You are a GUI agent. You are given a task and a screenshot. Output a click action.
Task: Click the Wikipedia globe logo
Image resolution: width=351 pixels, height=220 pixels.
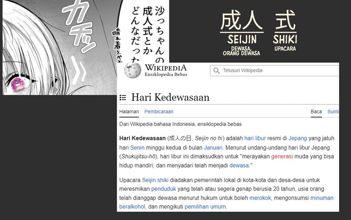[x=132, y=70]
